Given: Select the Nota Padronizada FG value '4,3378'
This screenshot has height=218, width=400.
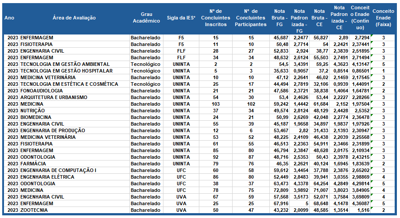Looking at the screenshot, I should click(301, 184).
